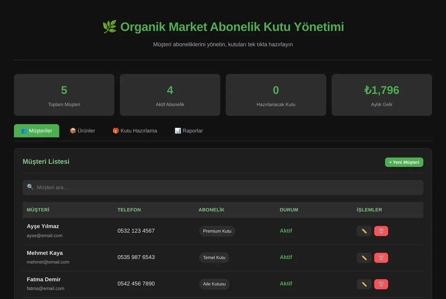Click phone number 0532 123 4567
This screenshot has width=446, height=299.
(136, 231)
